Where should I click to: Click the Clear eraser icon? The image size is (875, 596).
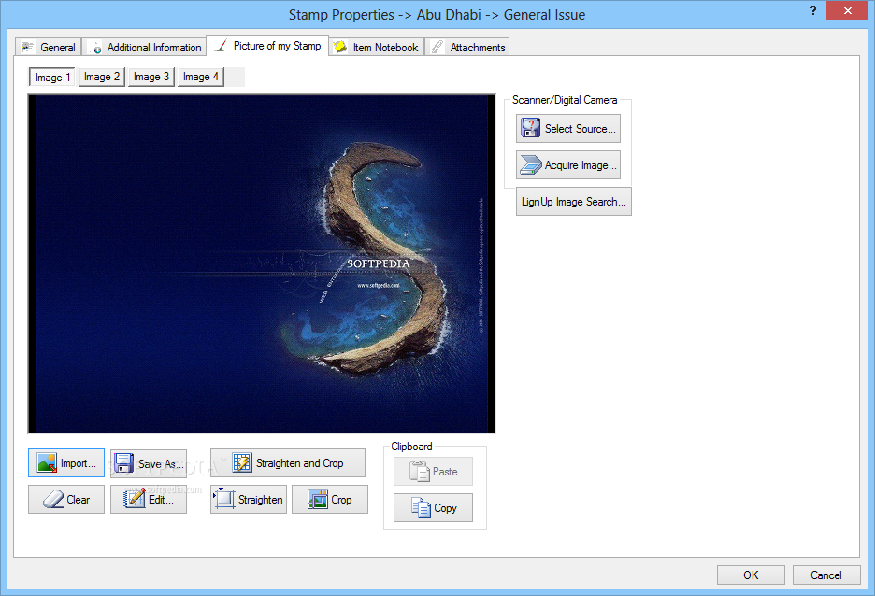pyautogui.click(x=53, y=499)
